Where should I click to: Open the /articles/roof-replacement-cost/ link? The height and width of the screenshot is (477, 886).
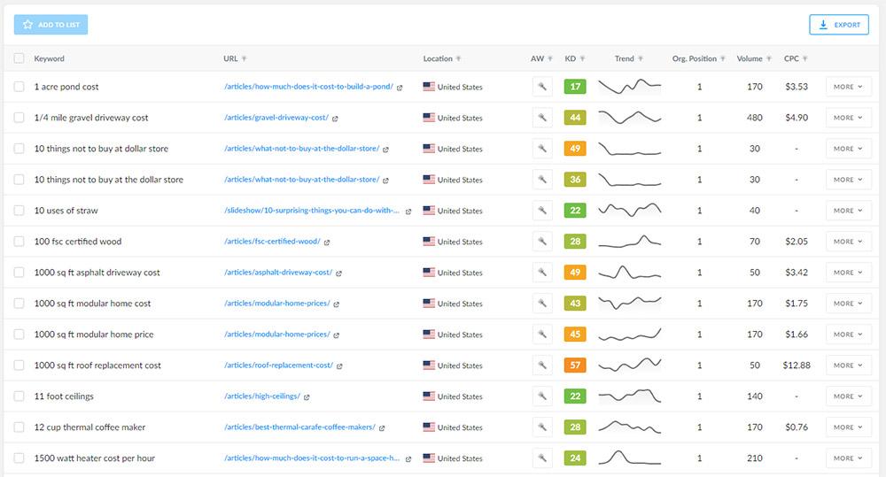pyautogui.click(x=278, y=365)
